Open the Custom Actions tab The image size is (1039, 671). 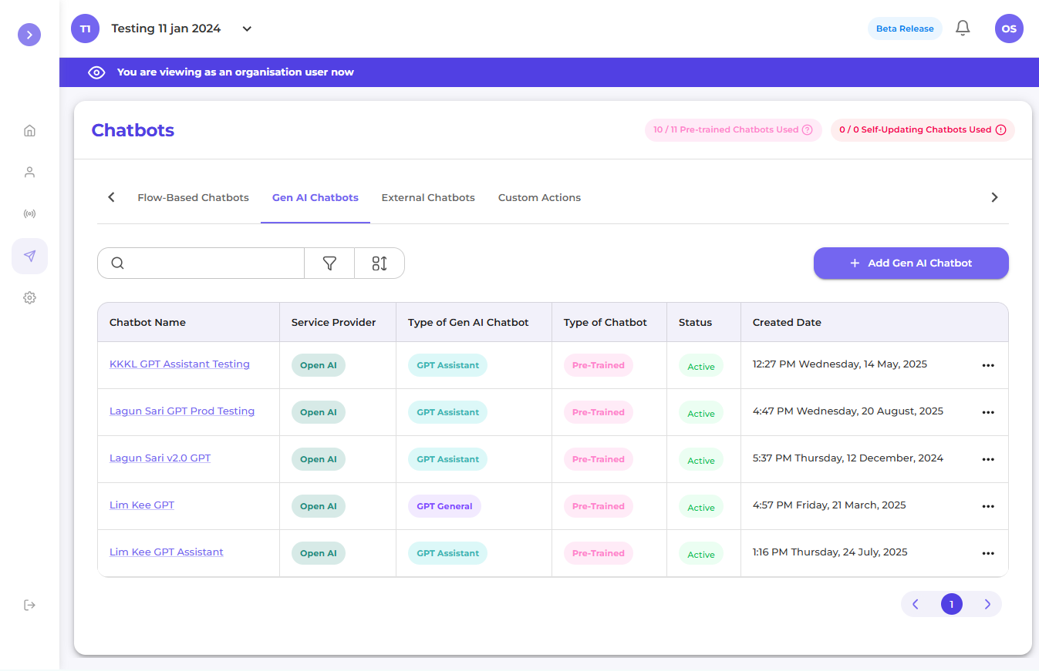(539, 198)
